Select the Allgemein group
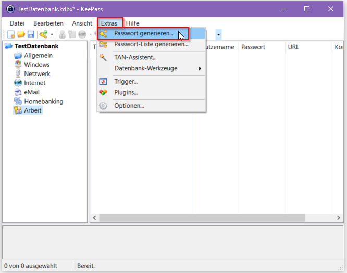This screenshot has height=273, width=347. (38, 56)
